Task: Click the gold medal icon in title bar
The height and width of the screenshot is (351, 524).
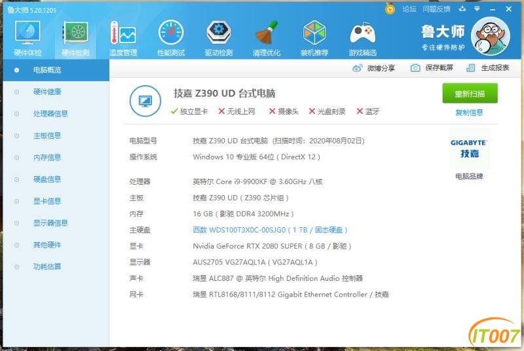Action: [390, 9]
